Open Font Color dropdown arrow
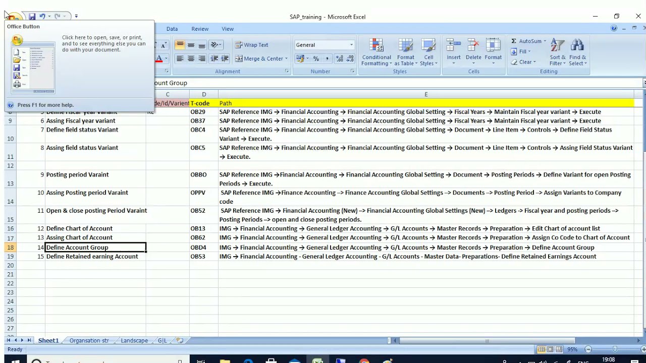This screenshot has height=363, width=646. 166,58
